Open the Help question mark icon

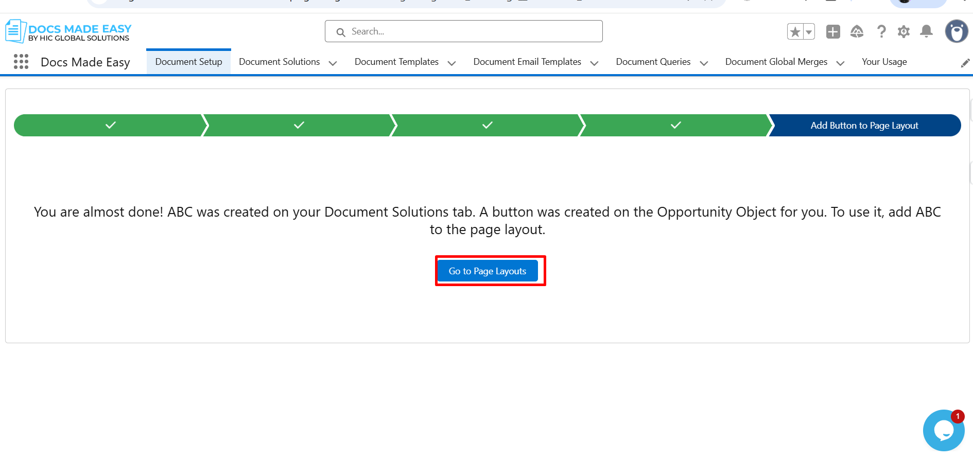point(881,32)
